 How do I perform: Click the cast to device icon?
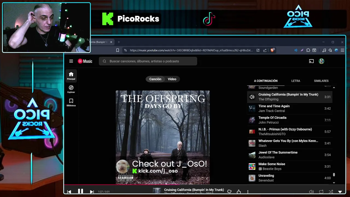click(x=311, y=61)
